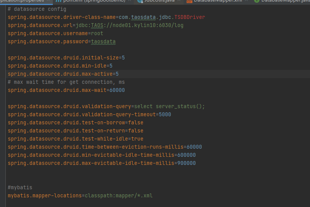The width and height of the screenshot is (310, 207).
Task: Click the min-evictable-idle-time-millis line
Action: [x=102, y=155]
